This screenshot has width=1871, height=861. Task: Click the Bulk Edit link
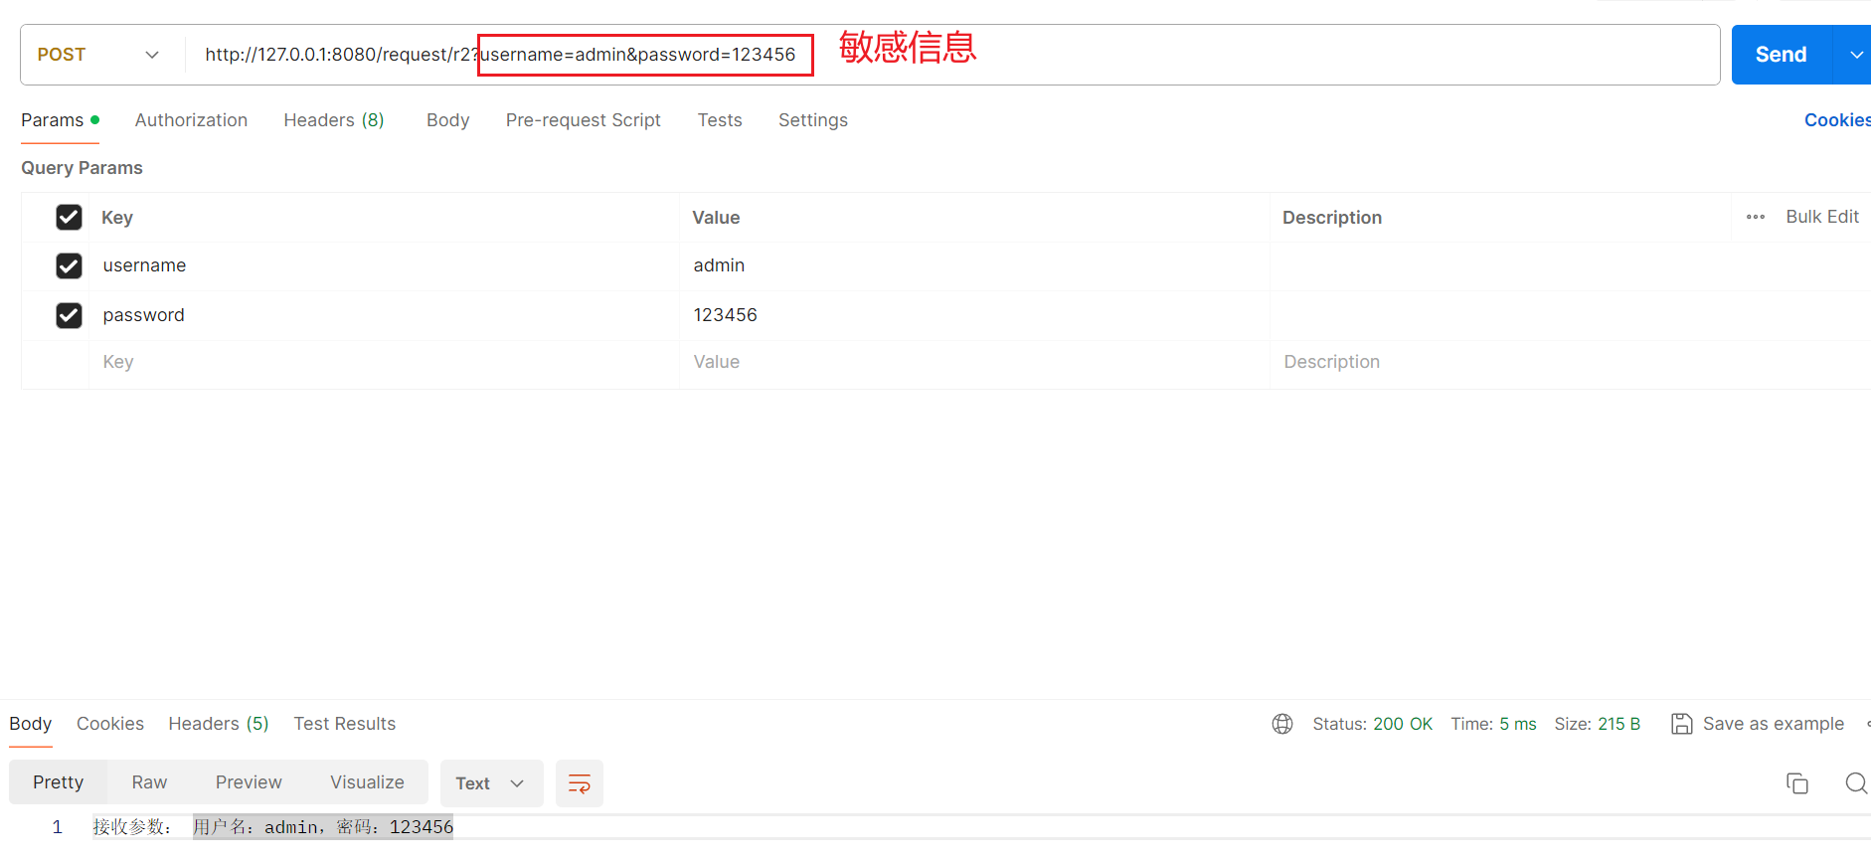1821,217
